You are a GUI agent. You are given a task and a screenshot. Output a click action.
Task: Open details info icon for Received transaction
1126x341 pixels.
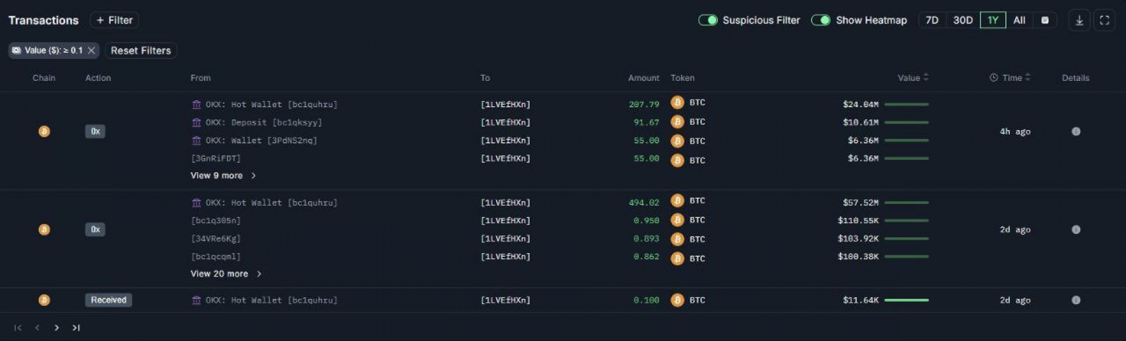[x=1076, y=300]
